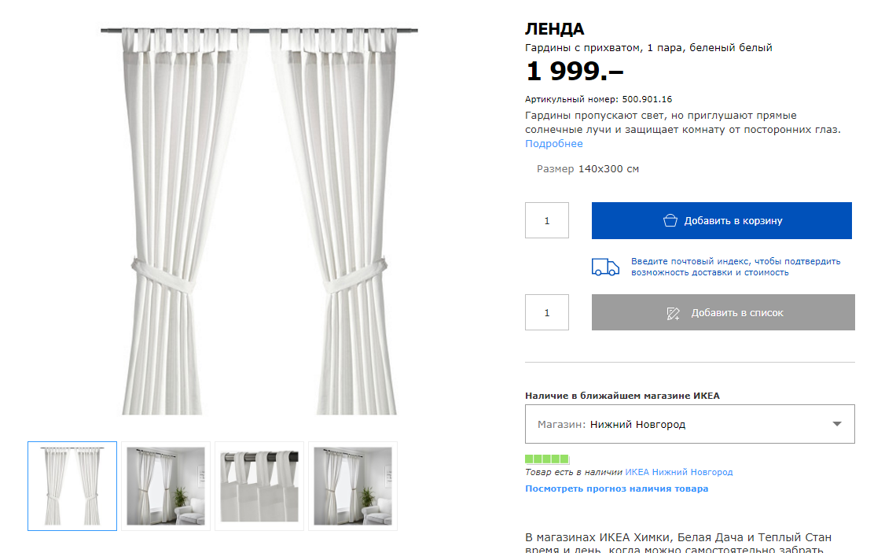Follow the ИКЕА Нижний Новгород store link
This screenshot has width=885, height=553.
(x=678, y=472)
